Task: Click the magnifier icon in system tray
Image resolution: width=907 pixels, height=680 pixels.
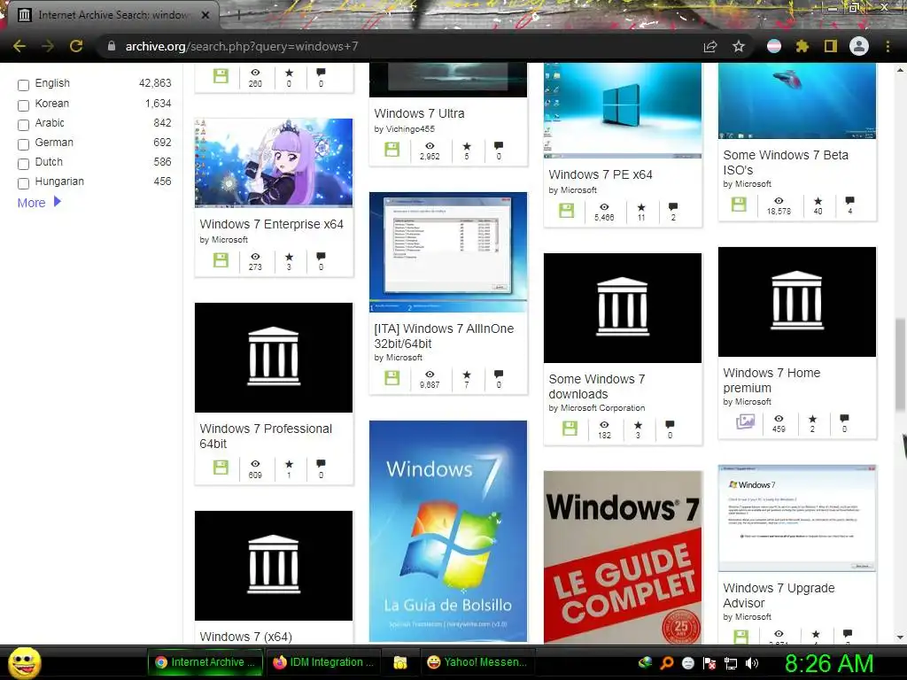Action: click(x=667, y=663)
